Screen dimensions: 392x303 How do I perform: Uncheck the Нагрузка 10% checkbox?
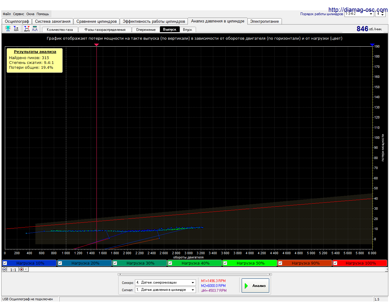click(x=5, y=263)
